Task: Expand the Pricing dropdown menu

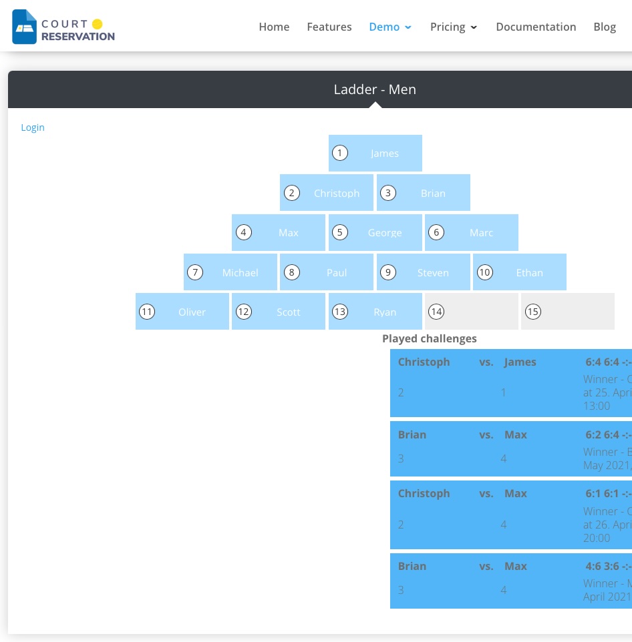Action: [454, 27]
